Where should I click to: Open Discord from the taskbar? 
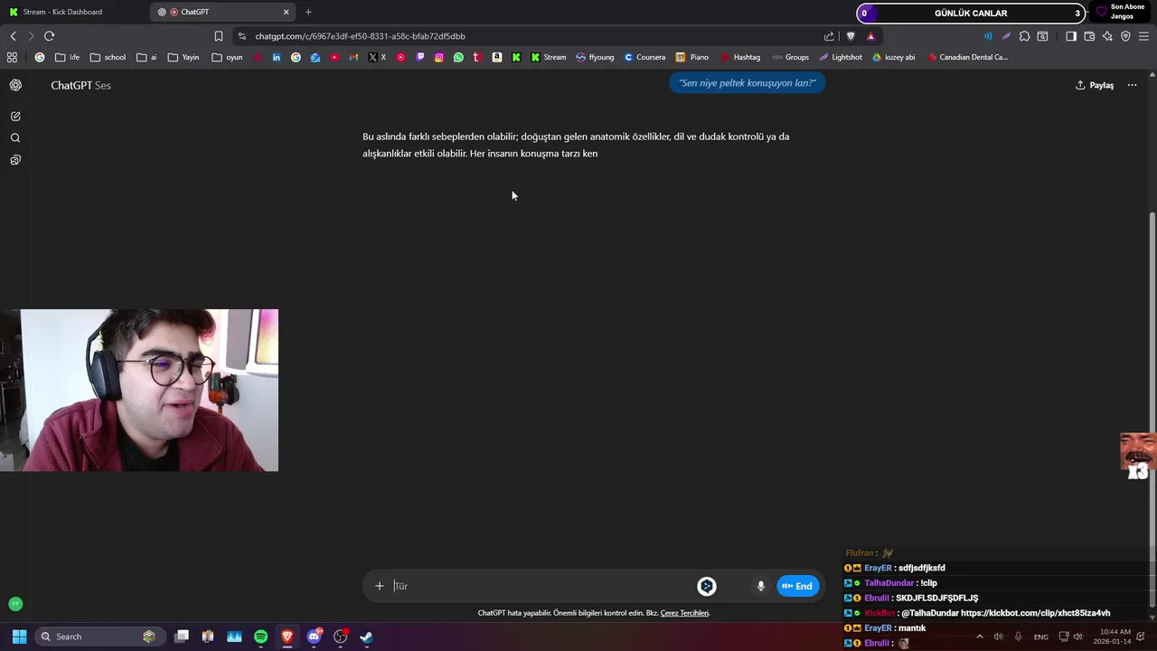[x=314, y=637]
